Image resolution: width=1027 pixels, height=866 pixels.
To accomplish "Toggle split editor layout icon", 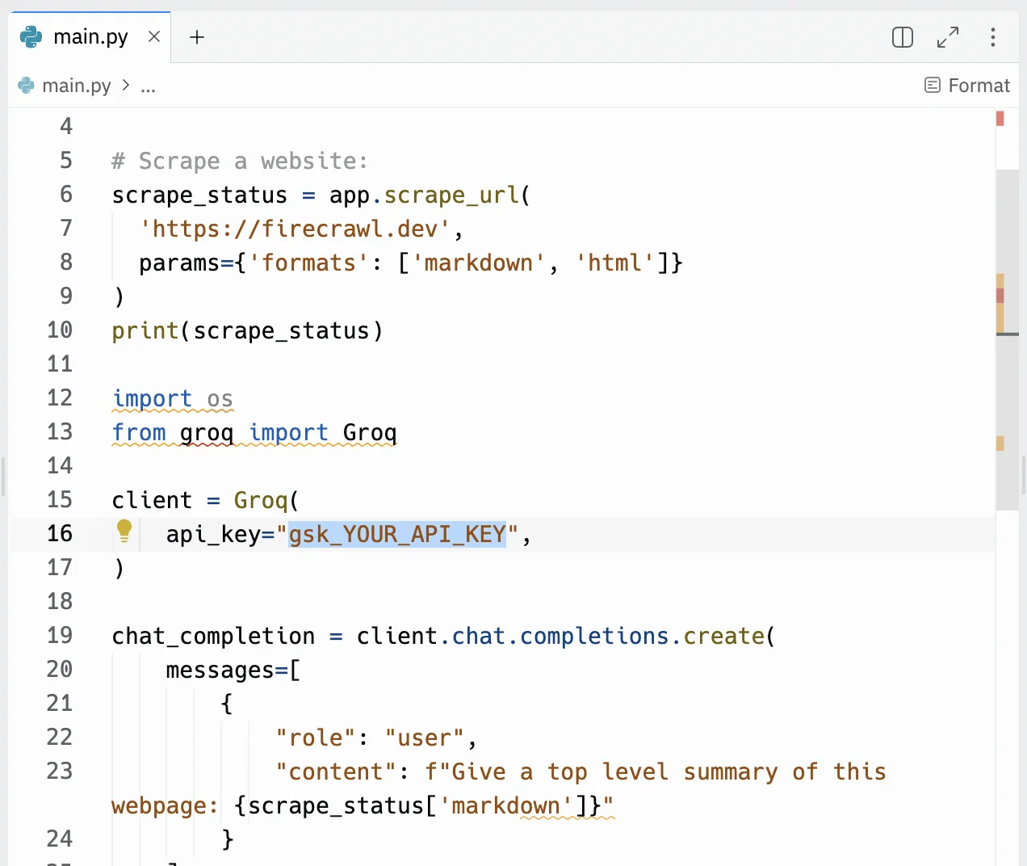I will (x=903, y=37).
